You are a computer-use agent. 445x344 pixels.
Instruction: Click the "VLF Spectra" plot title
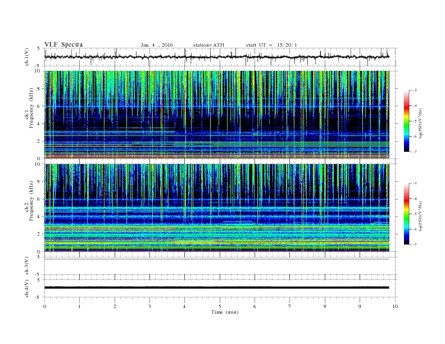point(63,44)
